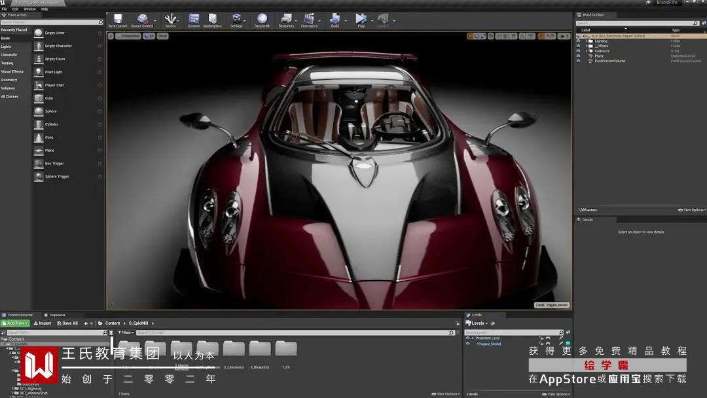Switch to the Sequencer tab

coord(56,315)
